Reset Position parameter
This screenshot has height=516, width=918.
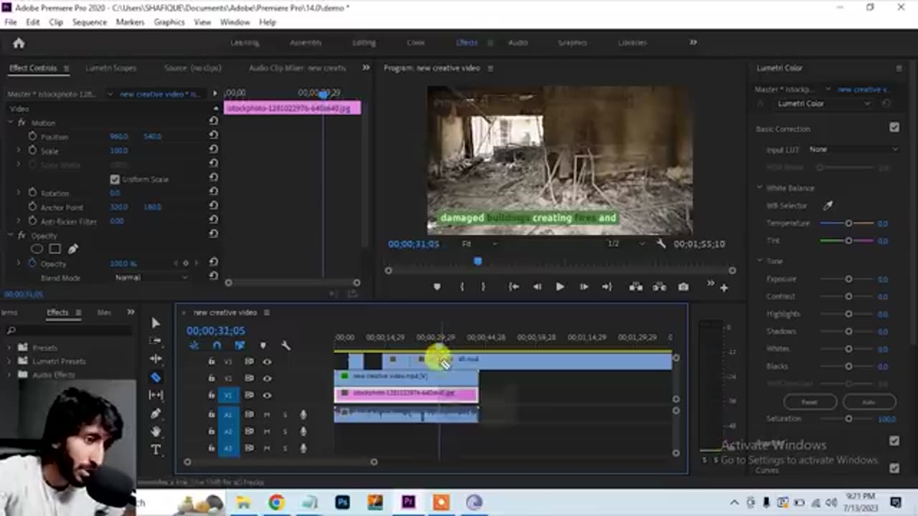click(213, 135)
